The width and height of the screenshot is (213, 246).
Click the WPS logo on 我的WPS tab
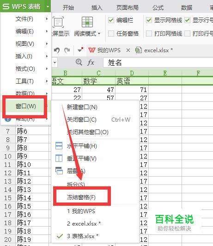[x=91, y=50]
